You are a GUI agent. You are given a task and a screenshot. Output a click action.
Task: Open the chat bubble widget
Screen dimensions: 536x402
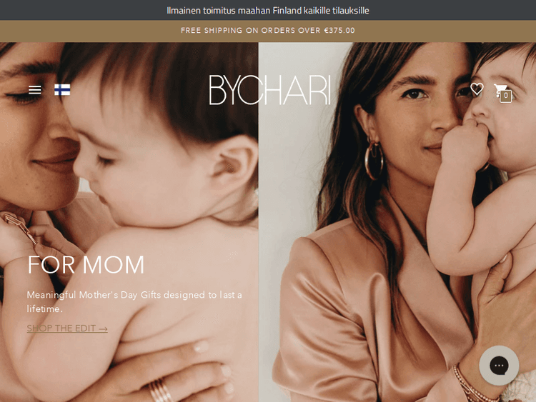tap(499, 366)
